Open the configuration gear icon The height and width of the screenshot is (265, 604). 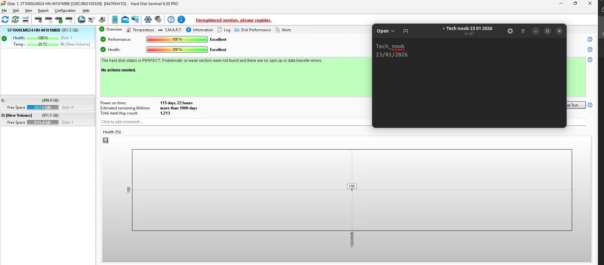[x=148, y=20]
